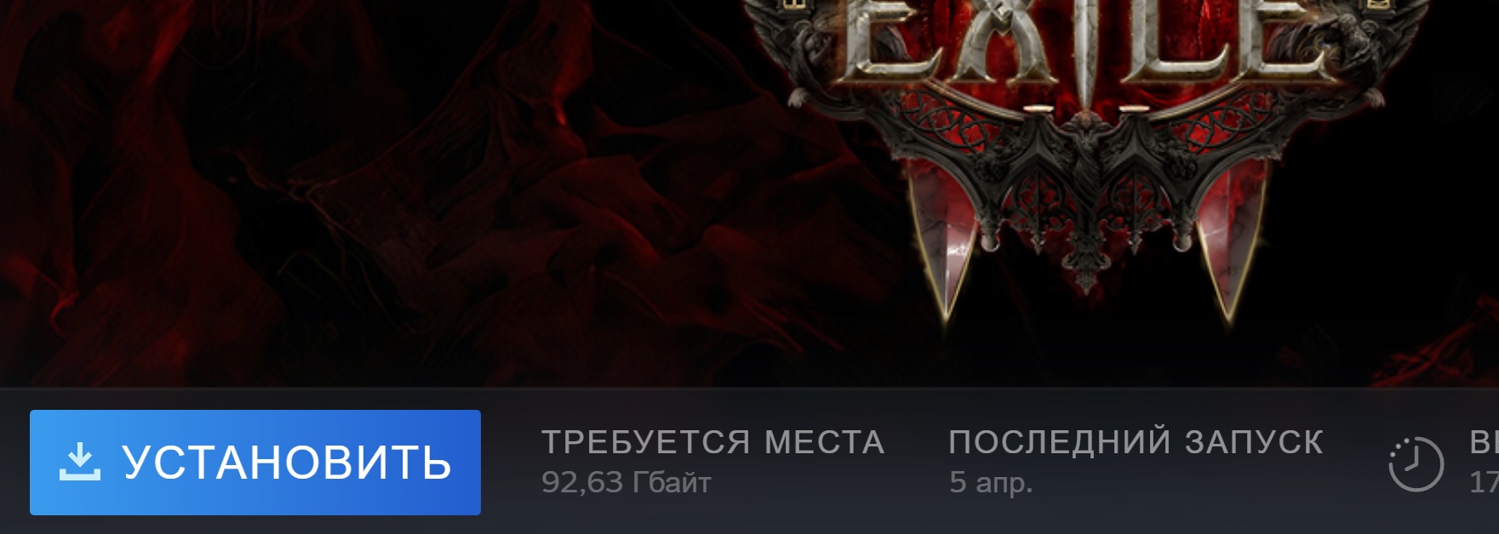Click the right fang of the logo
This screenshot has width=1499, height=534.
pyautogui.click(x=1229, y=247)
